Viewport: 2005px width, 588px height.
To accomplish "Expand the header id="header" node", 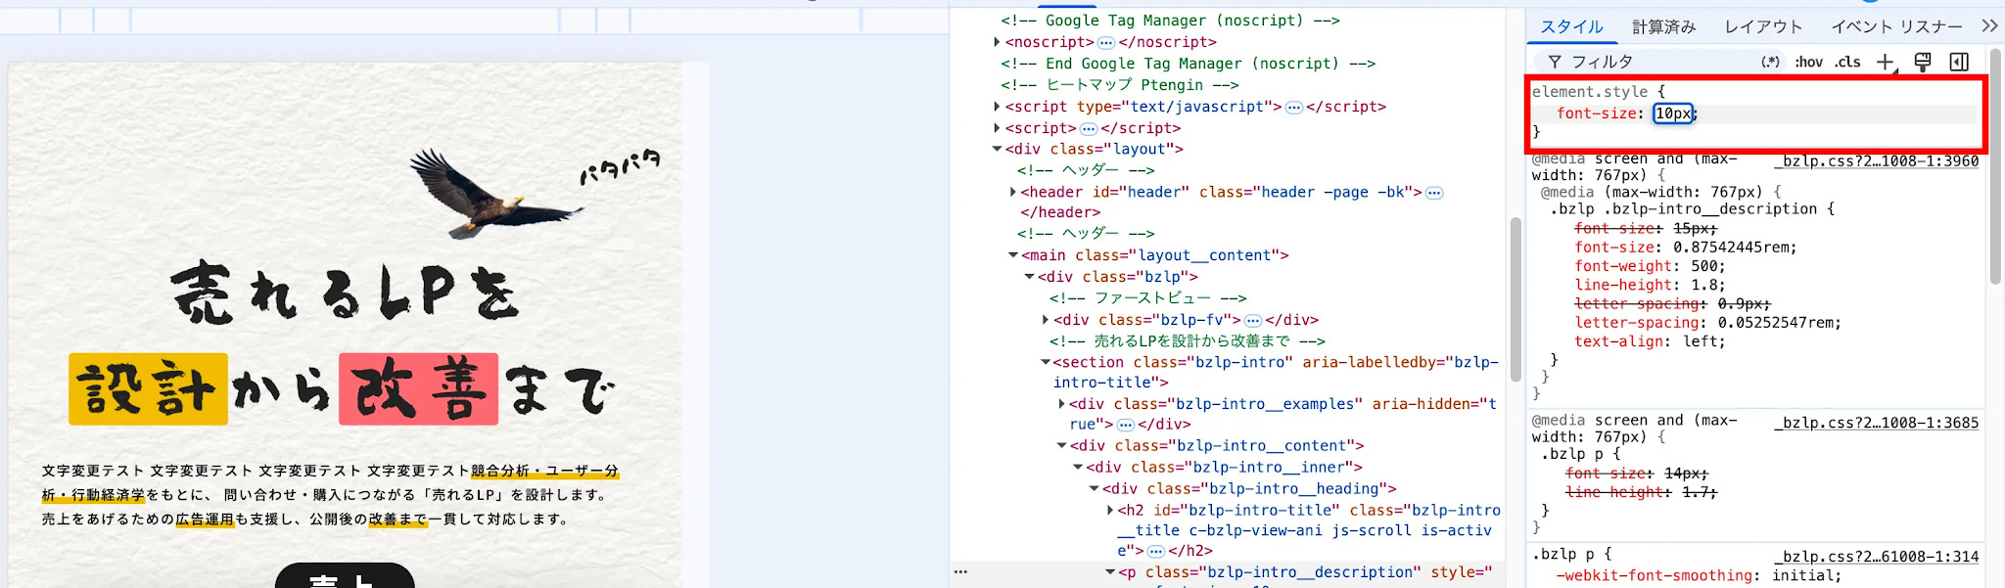I will [x=1012, y=192].
